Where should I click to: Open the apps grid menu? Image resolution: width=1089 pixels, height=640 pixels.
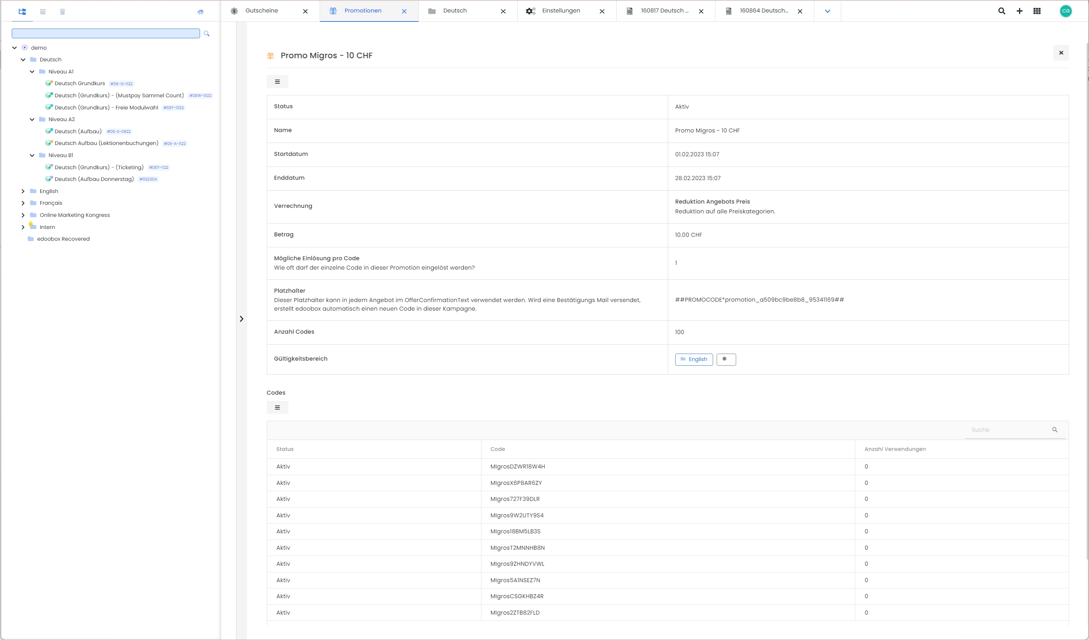pos(1037,11)
